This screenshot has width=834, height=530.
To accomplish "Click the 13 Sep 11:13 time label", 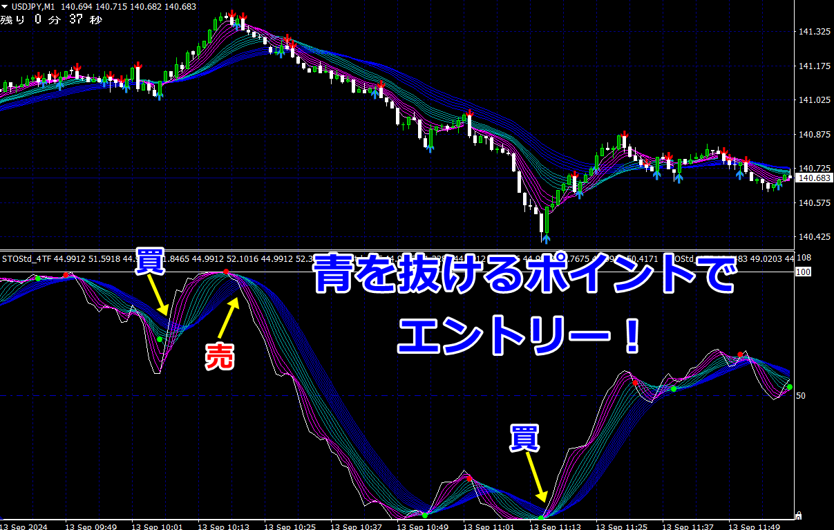I will [x=556, y=526].
